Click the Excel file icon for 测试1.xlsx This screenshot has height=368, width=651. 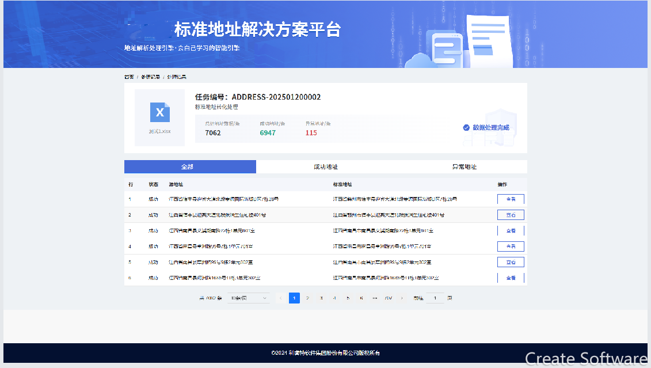tap(159, 113)
